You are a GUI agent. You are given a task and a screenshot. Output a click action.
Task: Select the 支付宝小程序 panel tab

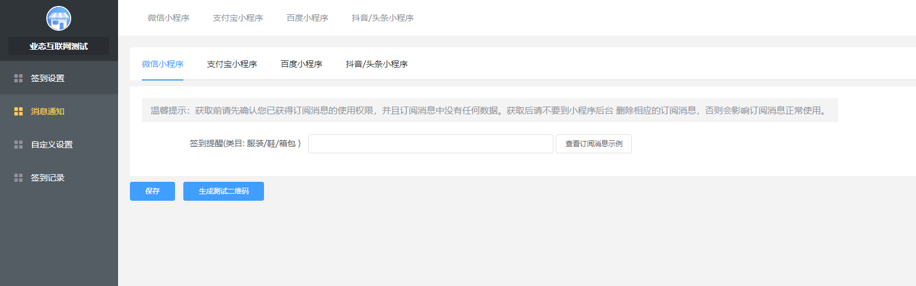click(232, 64)
